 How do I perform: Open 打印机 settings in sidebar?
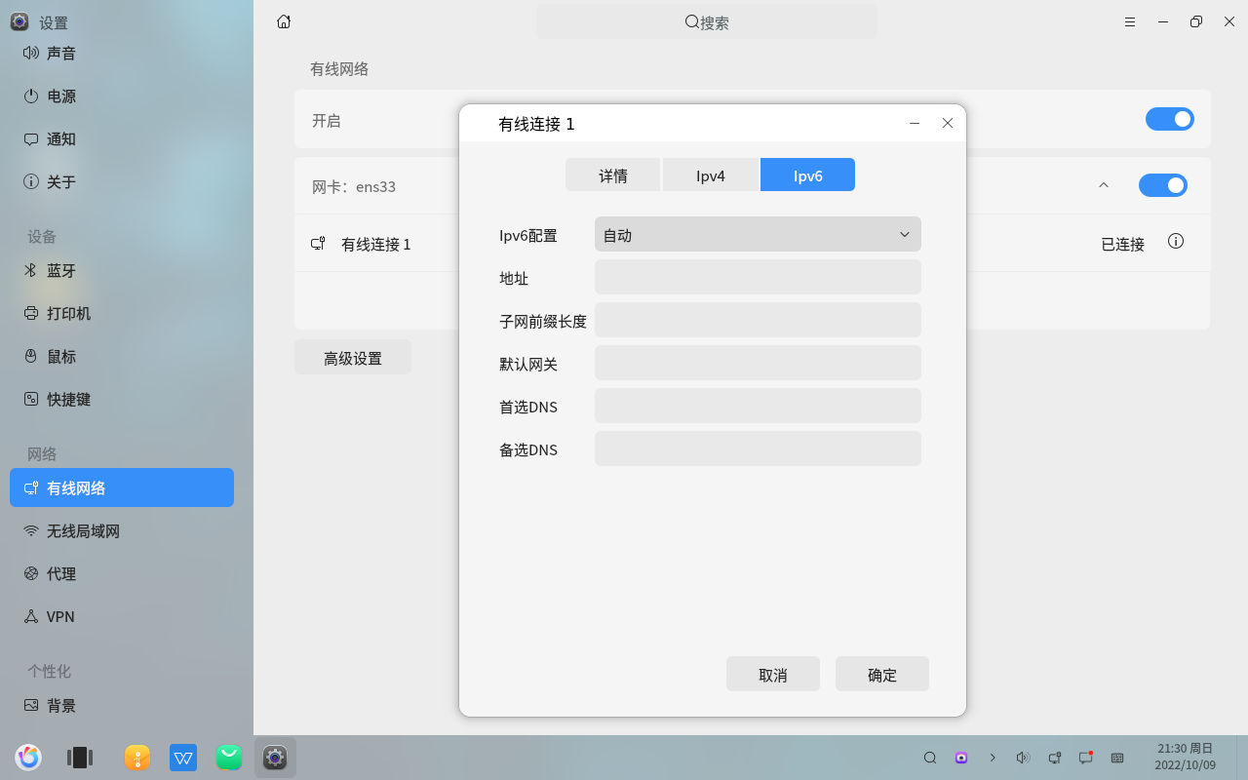[x=122, y=313]
